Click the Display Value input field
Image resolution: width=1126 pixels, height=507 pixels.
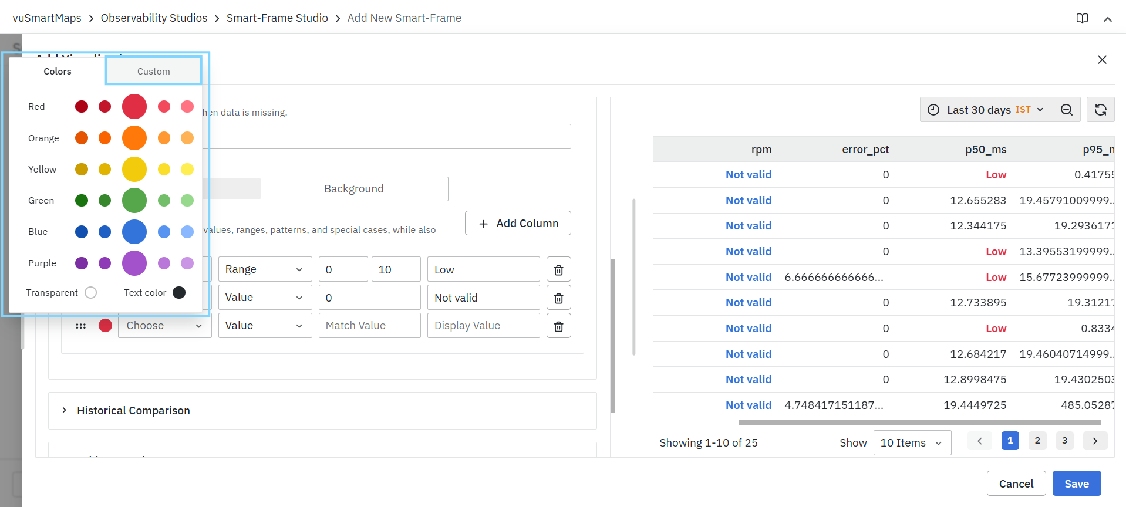tap(484, 326)
